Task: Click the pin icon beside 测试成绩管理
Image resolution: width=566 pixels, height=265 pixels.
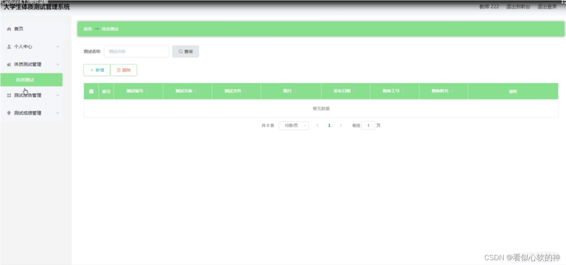Action: pyautogui.click(x=9, y=113)
